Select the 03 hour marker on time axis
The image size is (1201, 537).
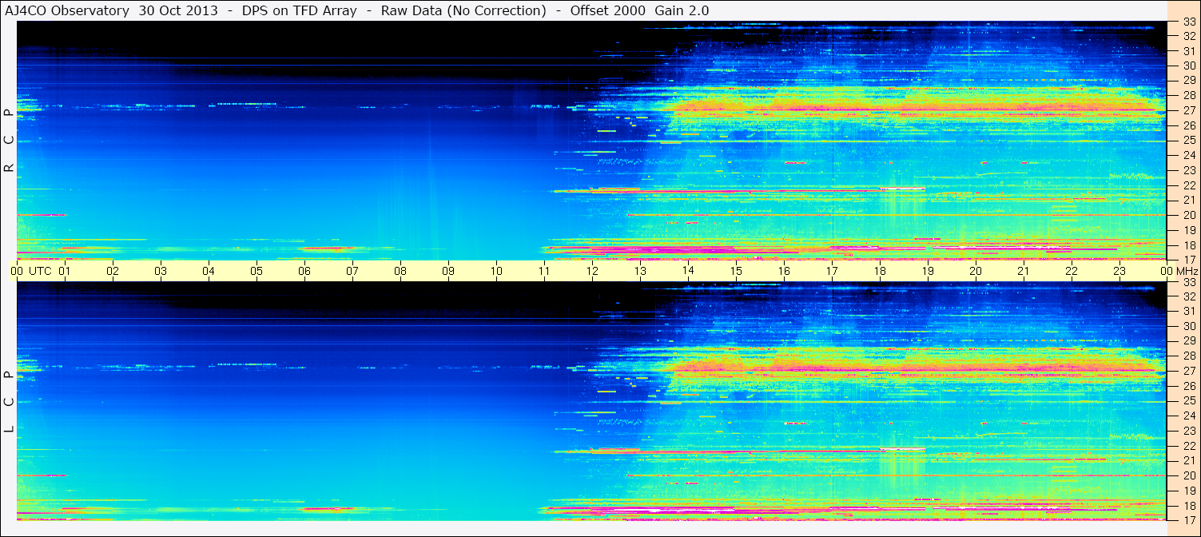[x=161, y=272]
